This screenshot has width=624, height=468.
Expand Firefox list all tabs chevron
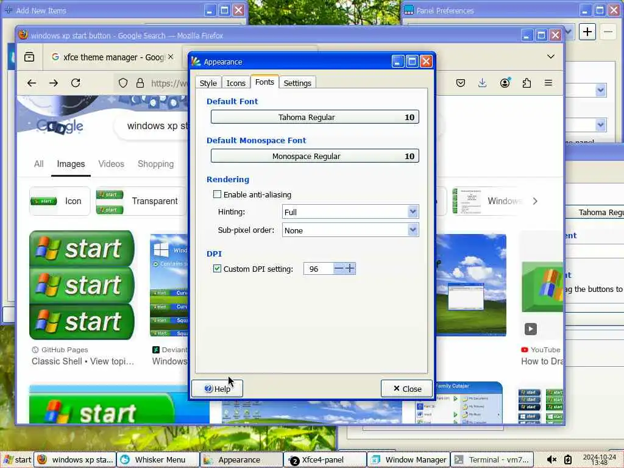[551, 57]
